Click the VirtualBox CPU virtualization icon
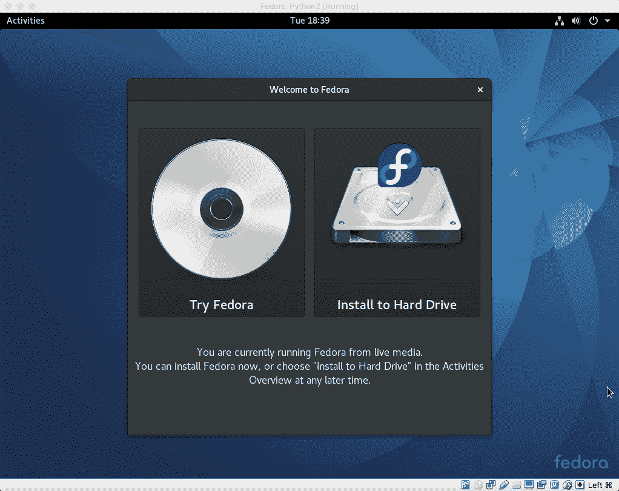Screen dimensions: 619x491 [554, 485]
